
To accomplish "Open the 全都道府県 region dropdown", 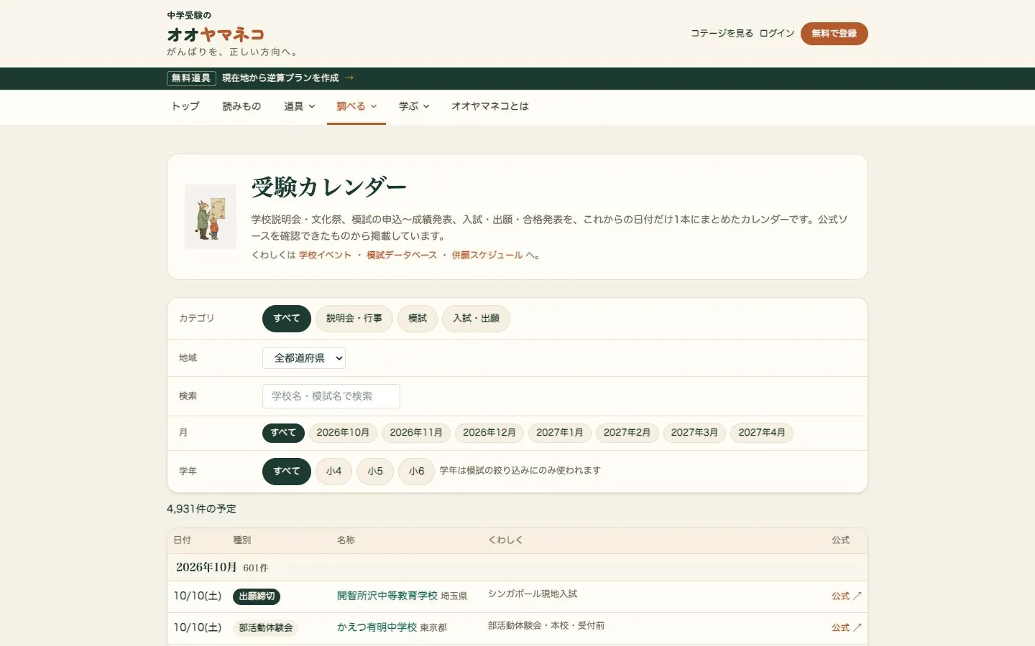I will click(304, 358).
